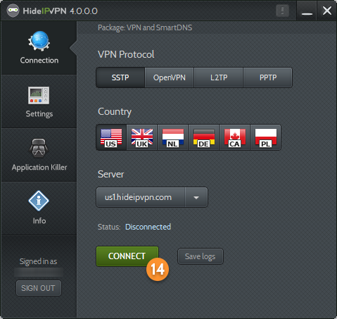Switch protocol to SSTP
This screenshot has width=337, height=319.
[120, 77]
